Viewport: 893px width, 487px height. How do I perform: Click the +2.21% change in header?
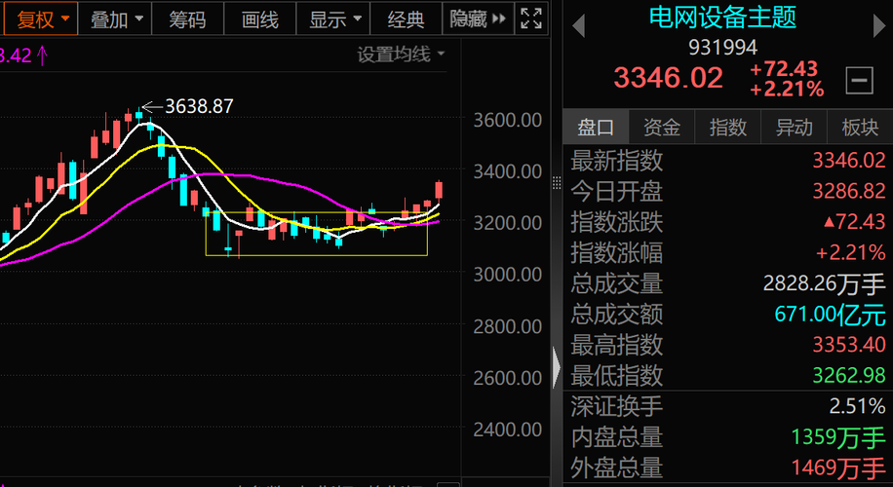point(787,90)
